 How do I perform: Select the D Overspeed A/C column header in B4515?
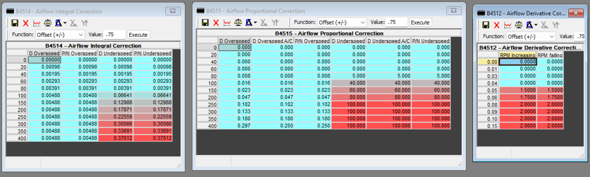click(x=273, y=41)
